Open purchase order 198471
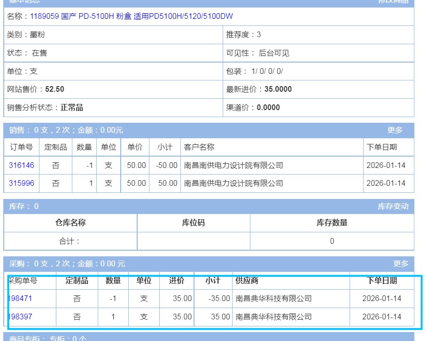Image resolution: width=428 pixels, height=341 pixels. point(21,299)
